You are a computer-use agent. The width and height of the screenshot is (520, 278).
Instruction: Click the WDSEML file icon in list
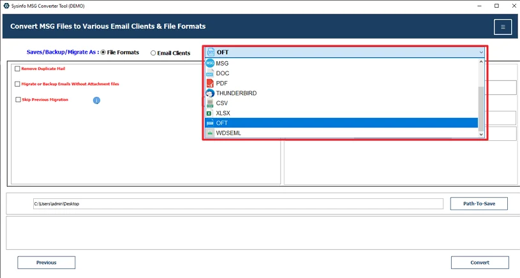(209, 133)
